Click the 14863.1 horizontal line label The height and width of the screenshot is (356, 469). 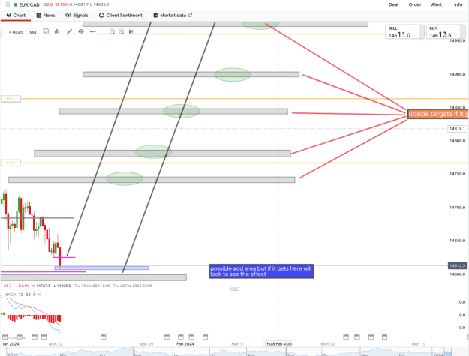11,99
